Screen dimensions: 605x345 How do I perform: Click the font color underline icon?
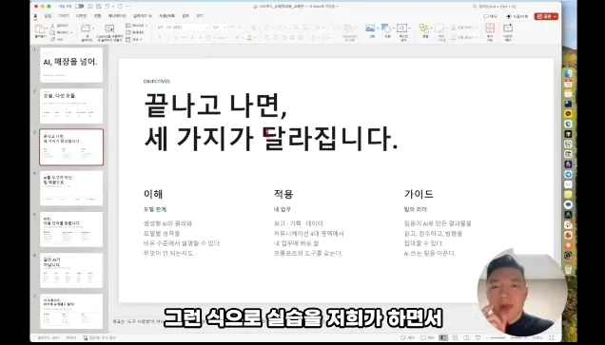coord(249,38)
